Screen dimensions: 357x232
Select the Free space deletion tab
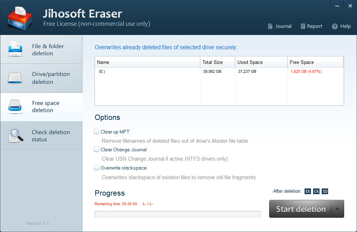click(x=41, y=107)
